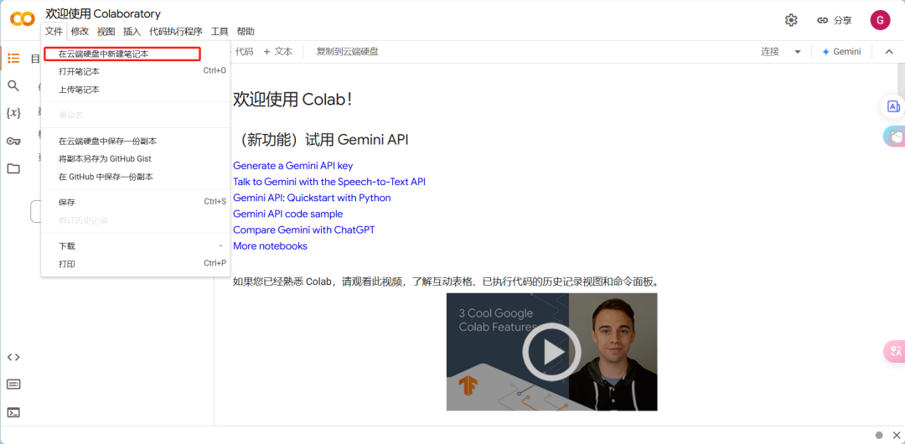Play the 3 Cool Google Colab Features video
This screenshot has height=444, width=905.
[551, 352]
